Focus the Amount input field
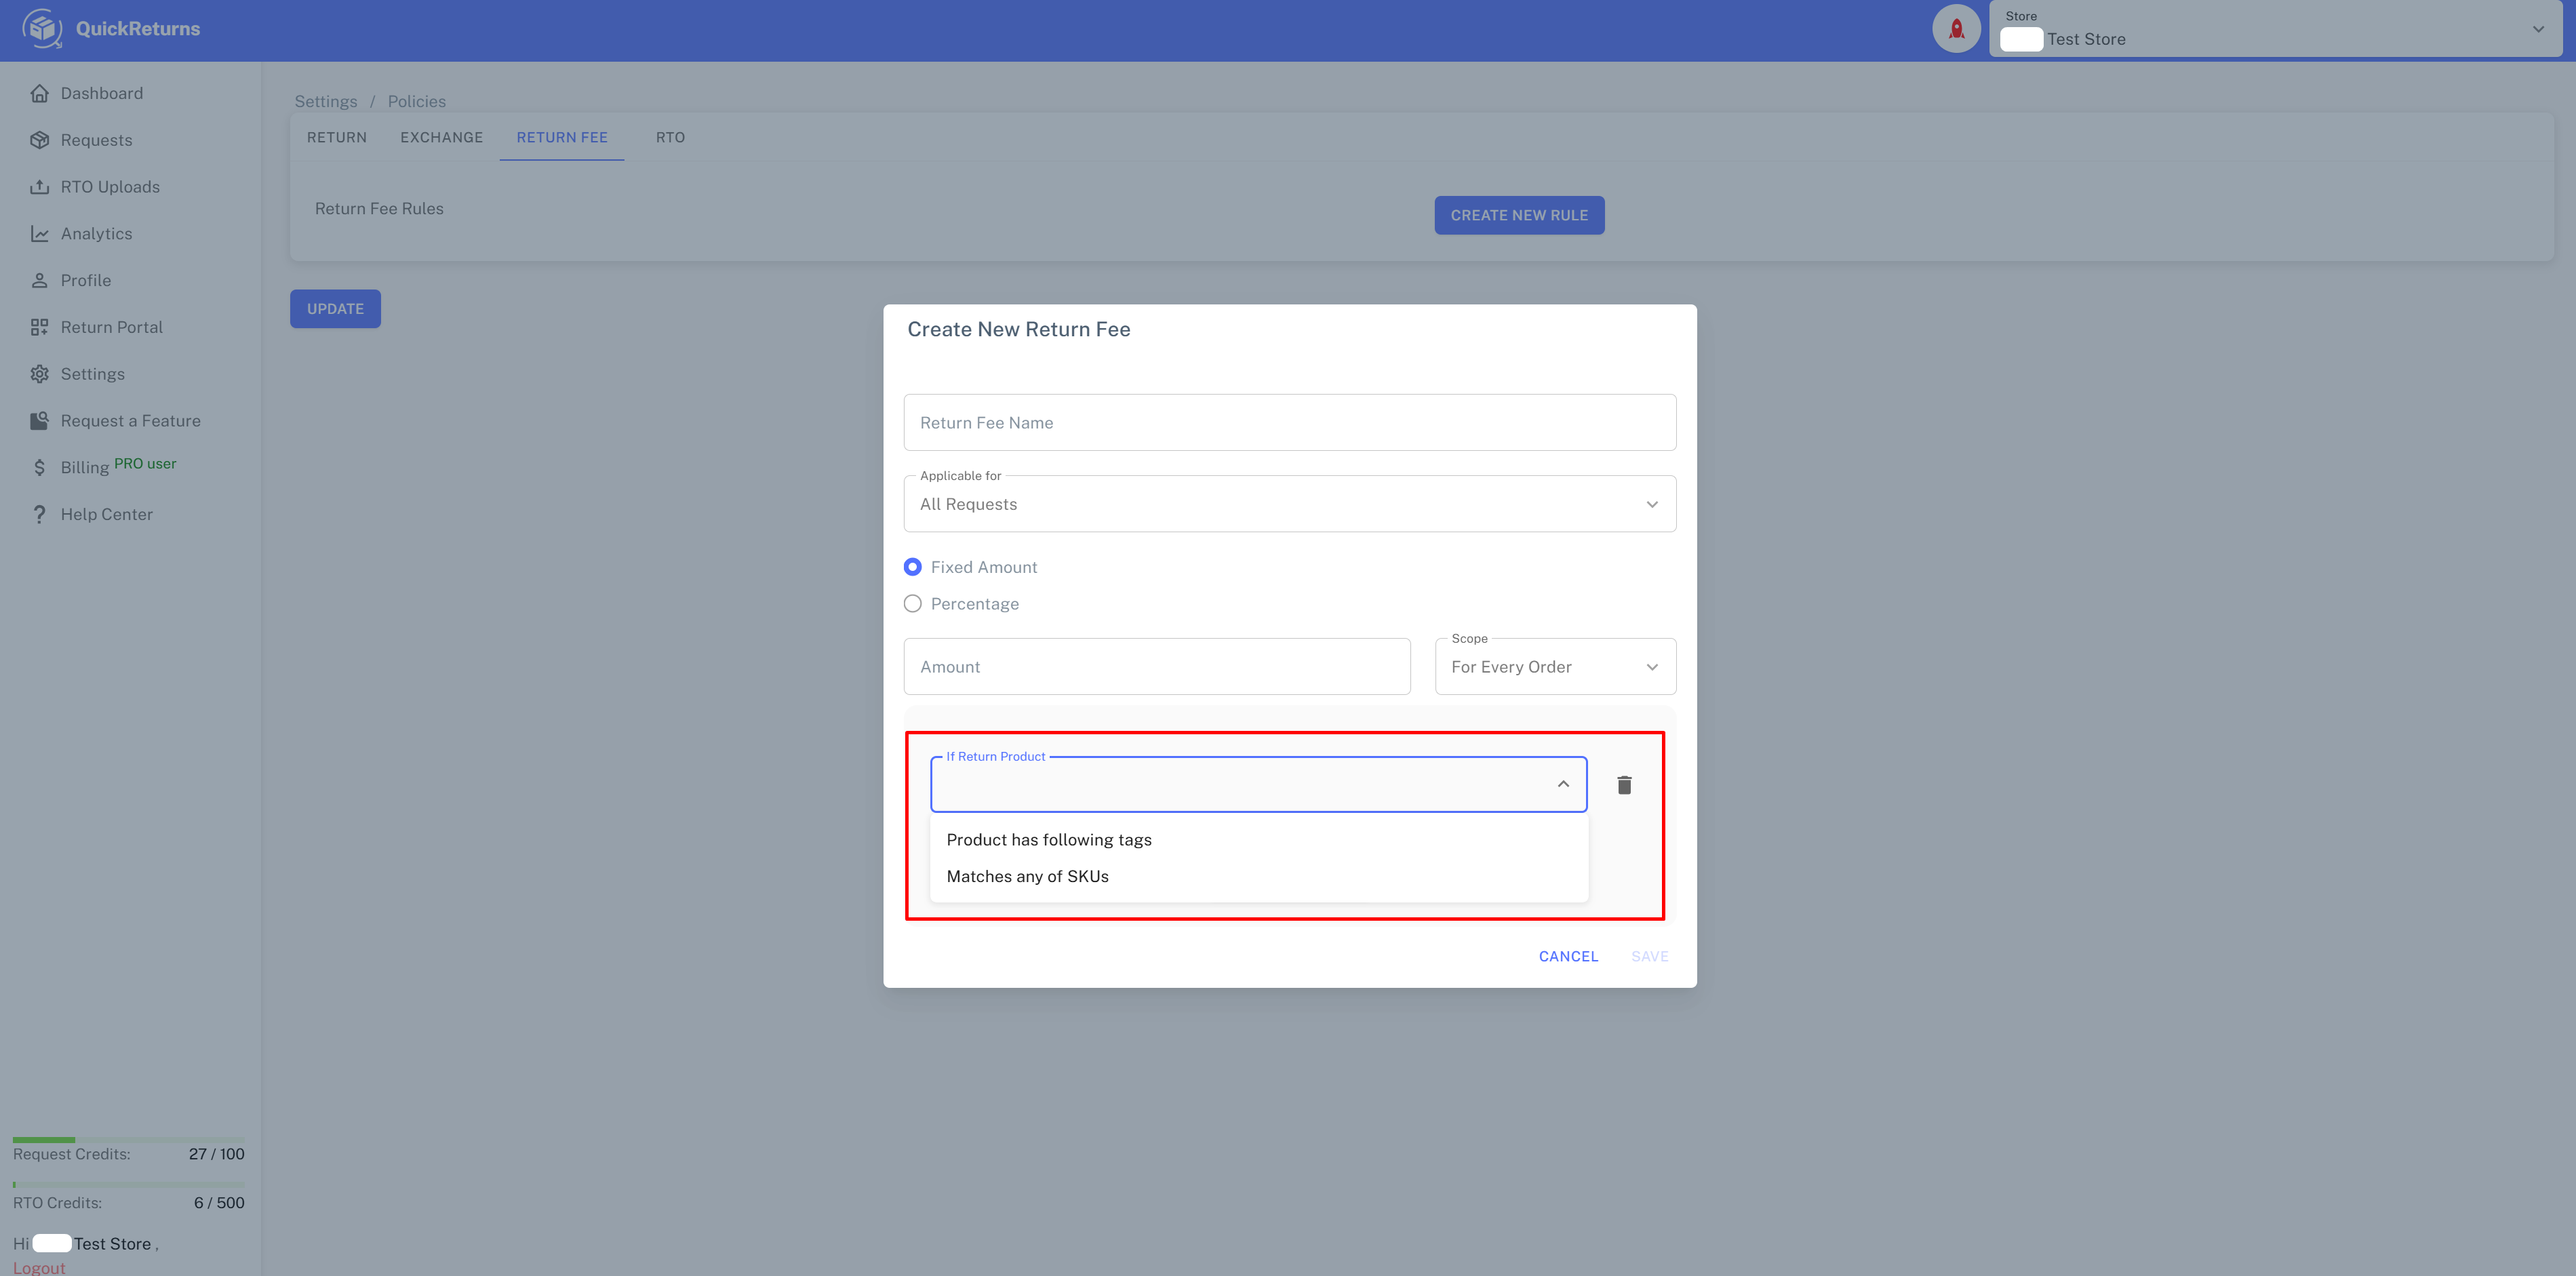This screenshot has height=1276, width=2576. click(x=1157, y=667)
